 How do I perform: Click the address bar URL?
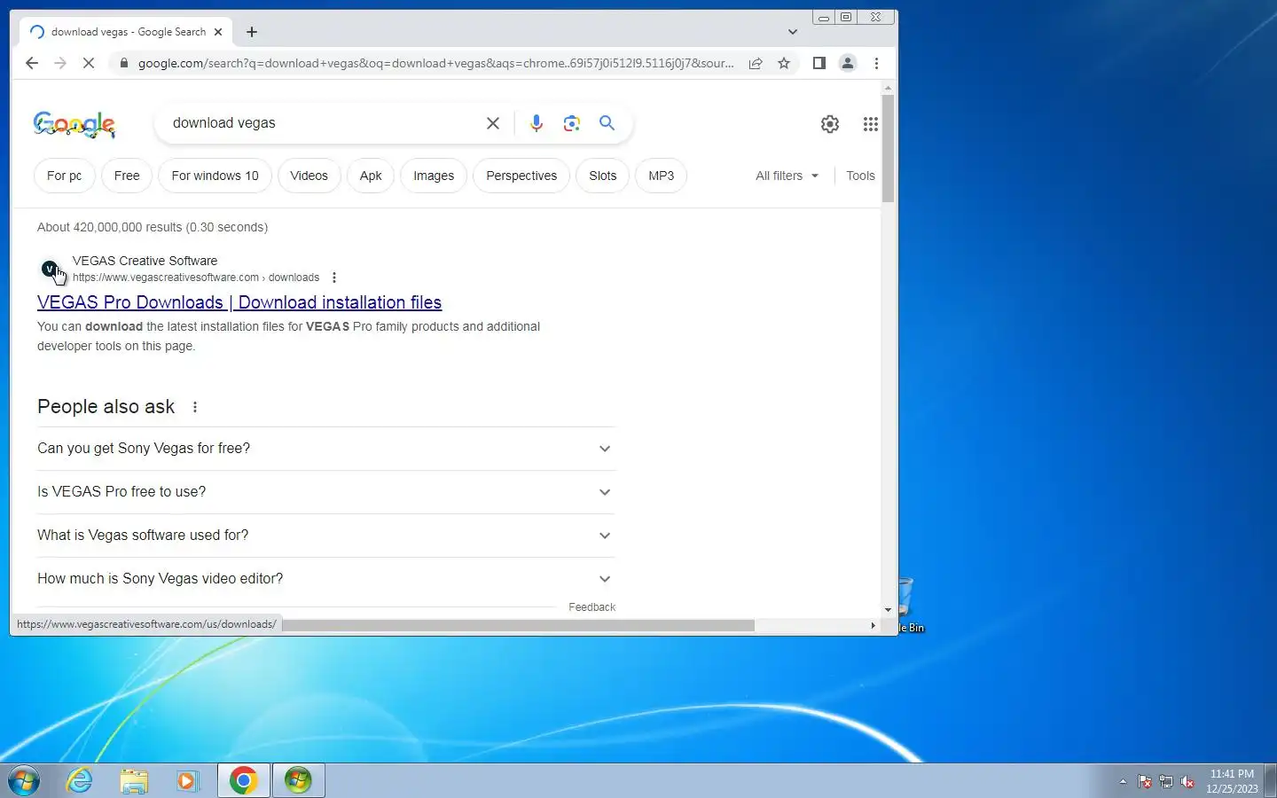(x=435, y=63)
